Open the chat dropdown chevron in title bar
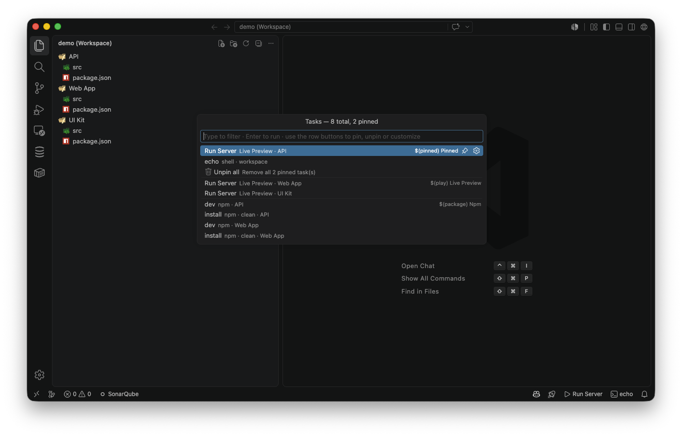Viewport: 682px width, 437px height. (x=467, y=27)
